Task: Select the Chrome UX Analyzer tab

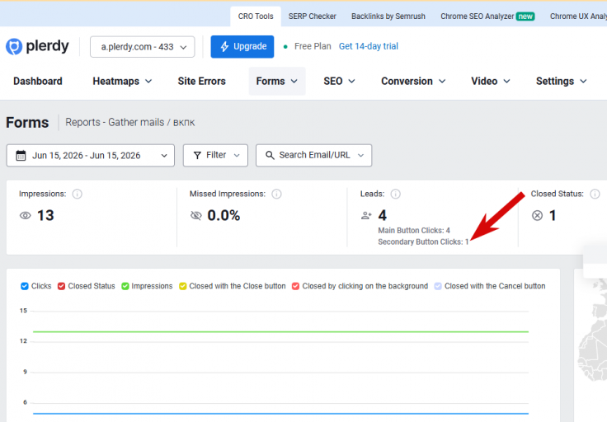Action: coord(578,16)
